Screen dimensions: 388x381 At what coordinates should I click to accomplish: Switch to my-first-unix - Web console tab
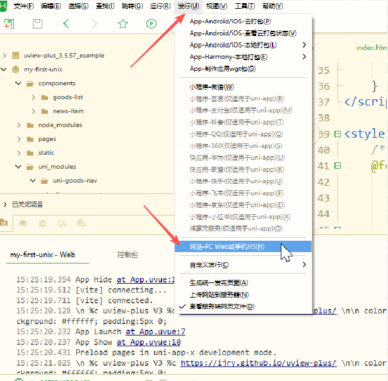click(x=42, y=255)
